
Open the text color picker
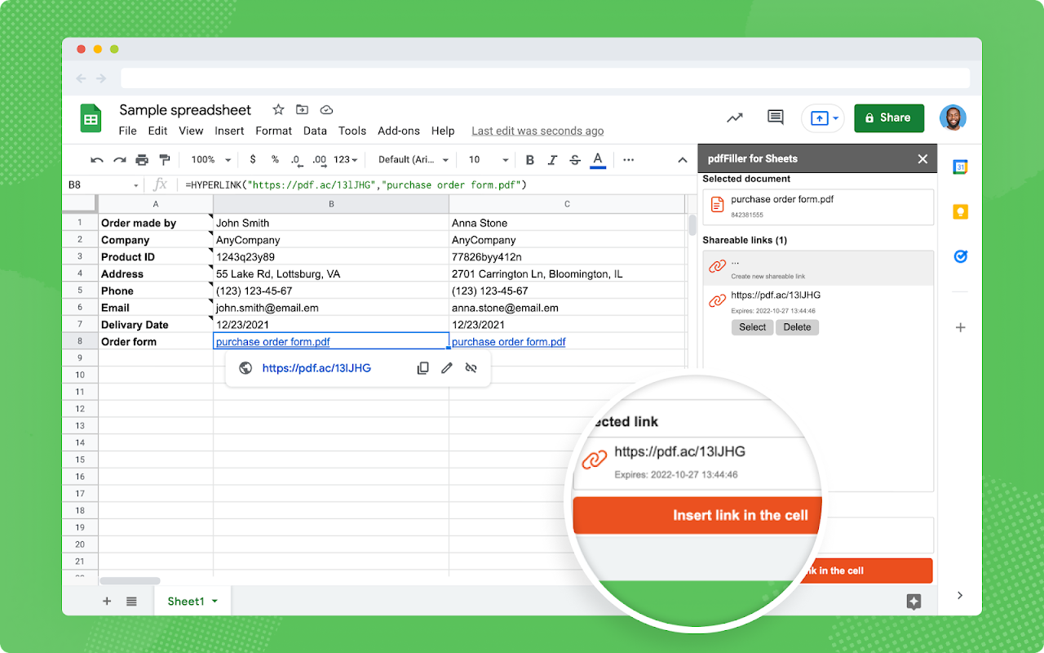click(598, 160)
